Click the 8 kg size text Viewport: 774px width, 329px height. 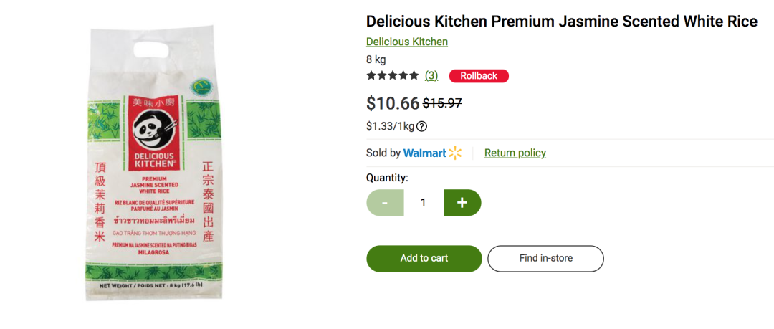click(376, 59)
